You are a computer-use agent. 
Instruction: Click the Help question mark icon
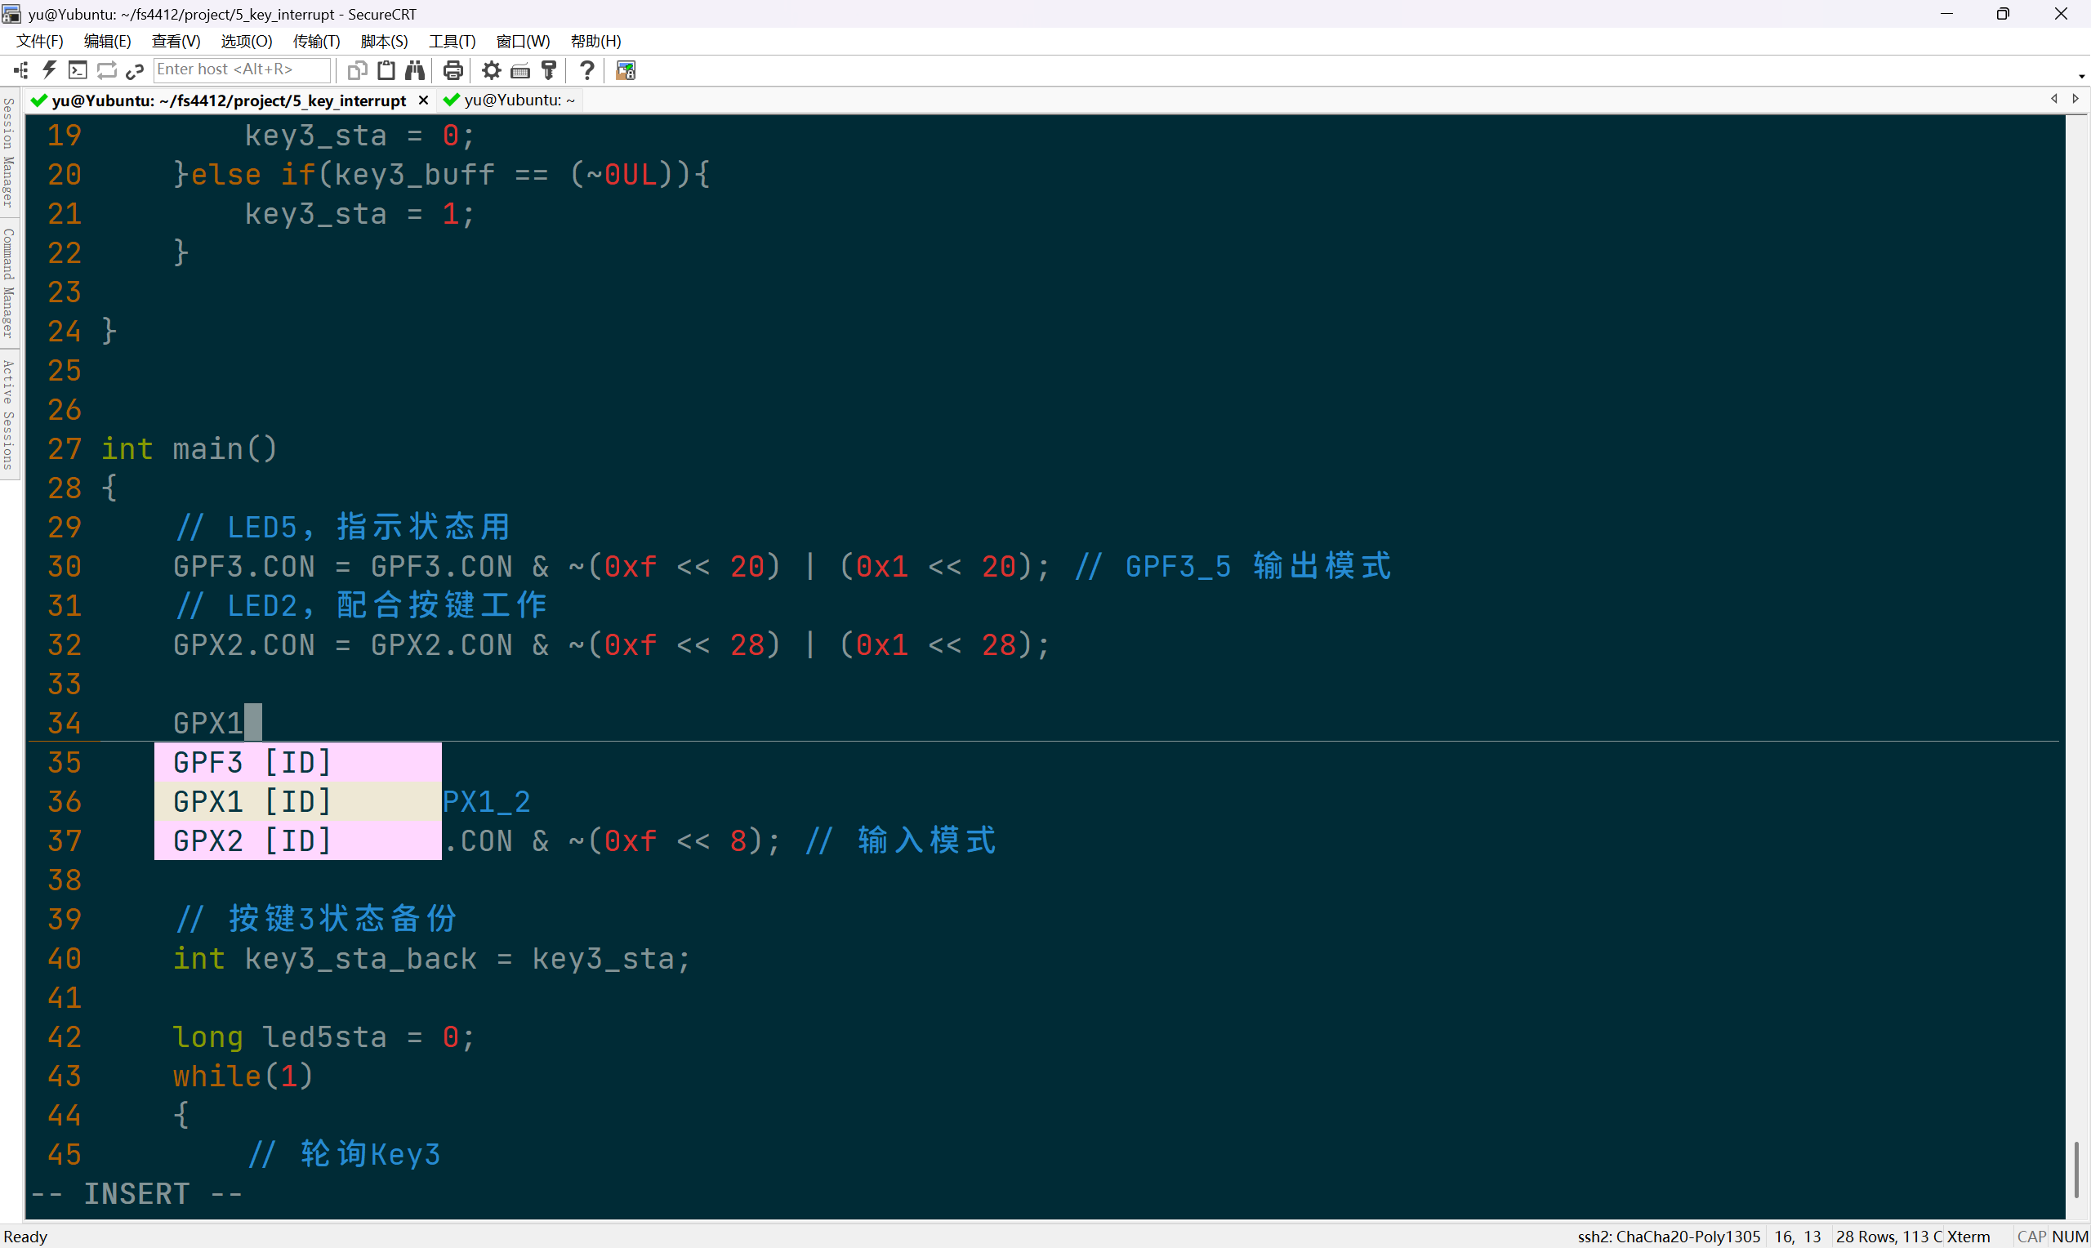coord(586,70)
